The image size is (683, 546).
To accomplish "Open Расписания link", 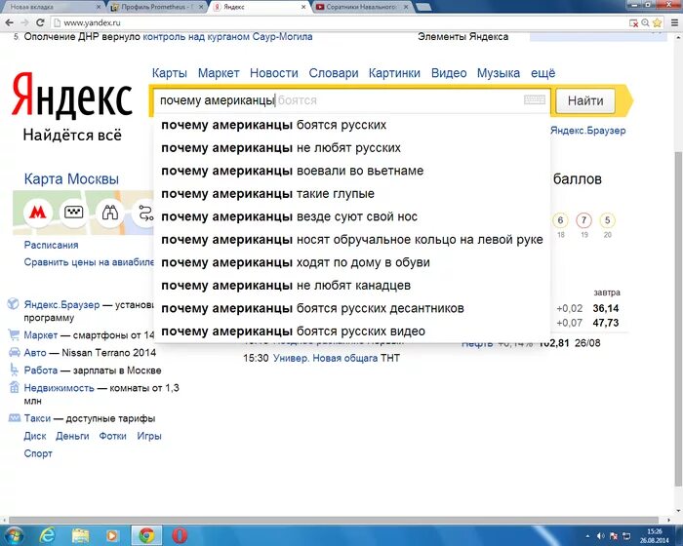I will 51,245.
